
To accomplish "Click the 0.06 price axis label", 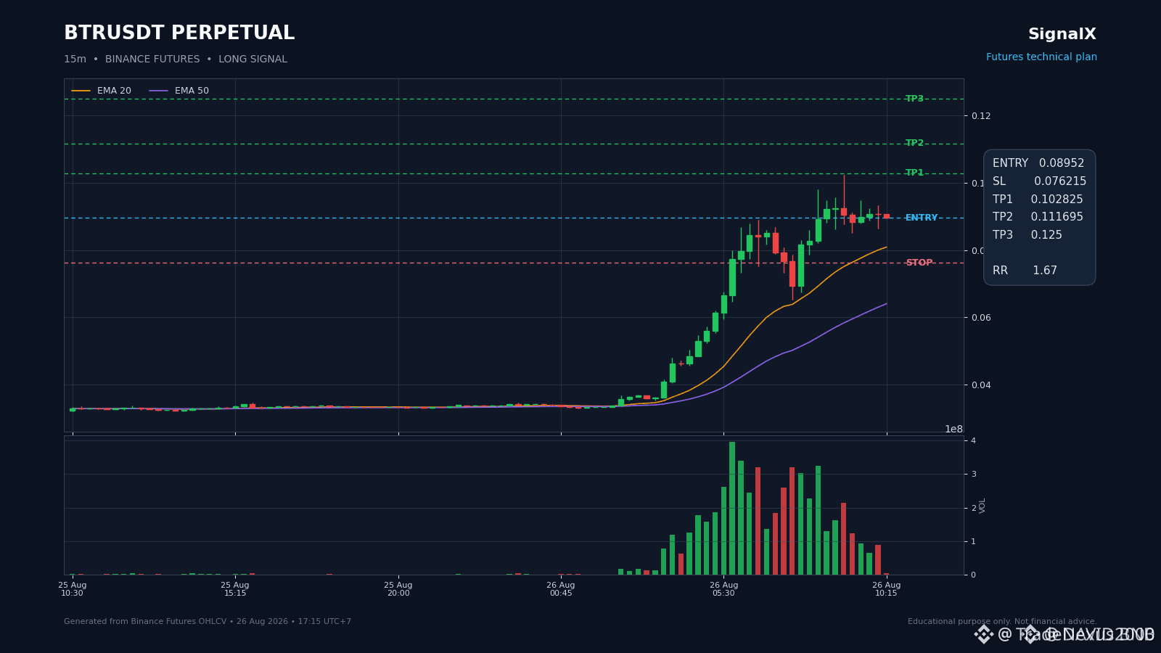I will tap(981, 318).
